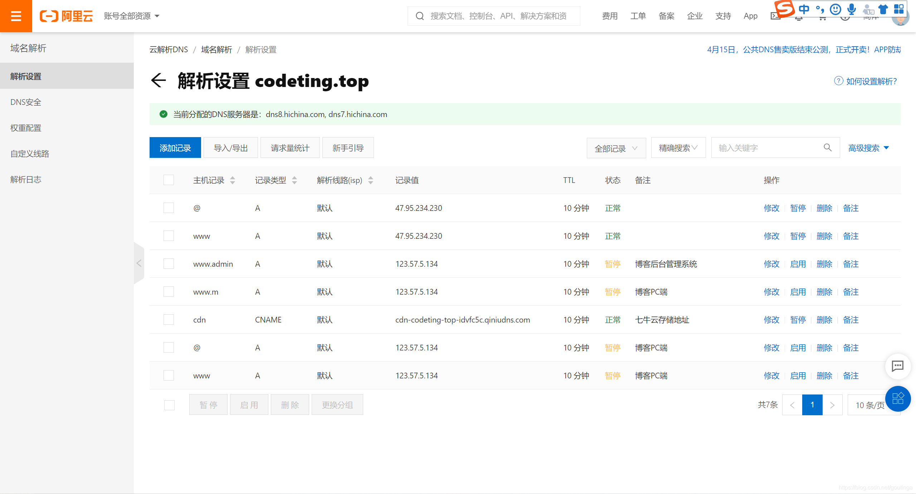This screenshot has height=494, width=916.
Task: Collapse the left sidebar with the arrow handle
Action: tap(139, 263)
